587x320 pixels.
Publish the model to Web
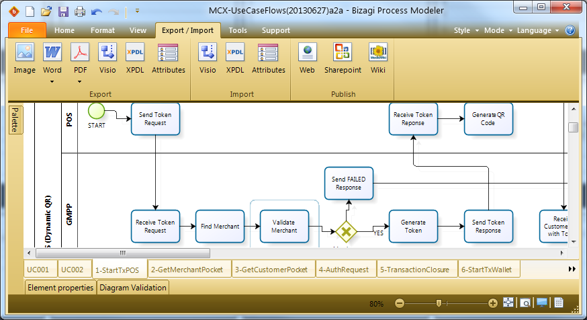(307, 53)
